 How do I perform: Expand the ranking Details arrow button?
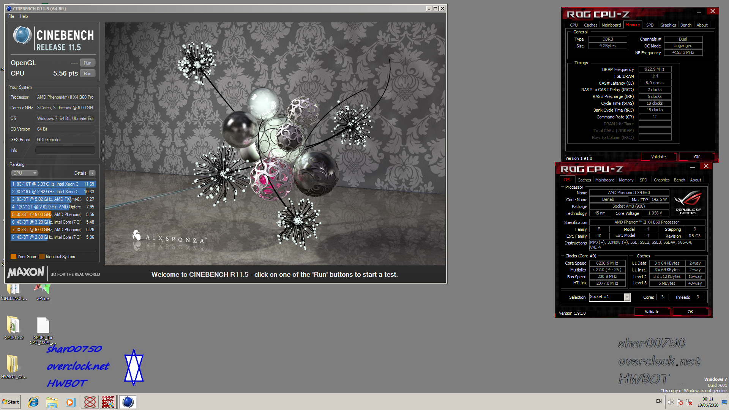tap(92, 173)
